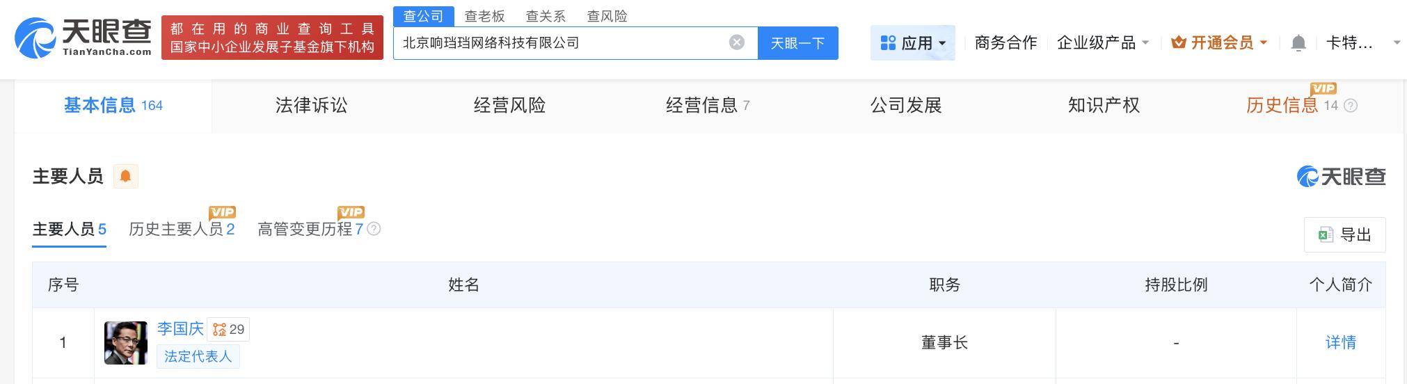Switch to the 法律诉讼 tab

(x=311, y=106)
